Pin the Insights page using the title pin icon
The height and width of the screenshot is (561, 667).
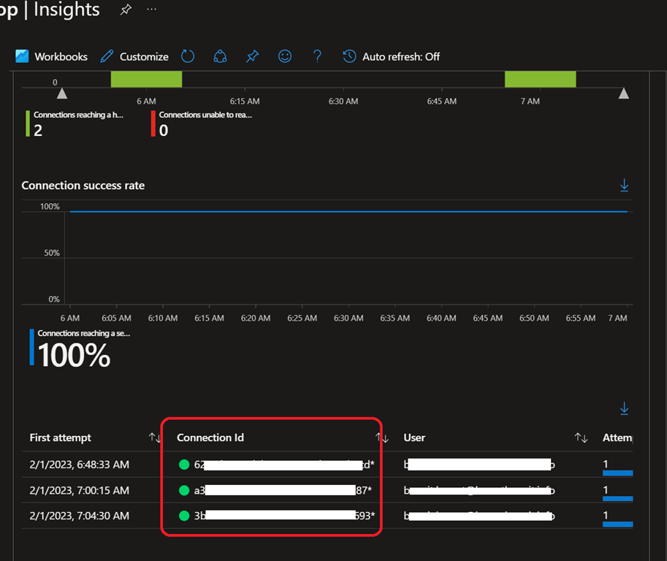(126, 10)
